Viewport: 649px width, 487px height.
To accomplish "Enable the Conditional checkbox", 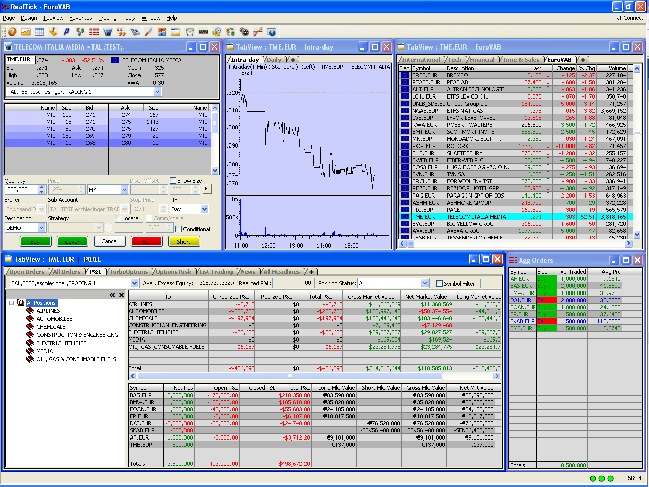I will point(179,229).
